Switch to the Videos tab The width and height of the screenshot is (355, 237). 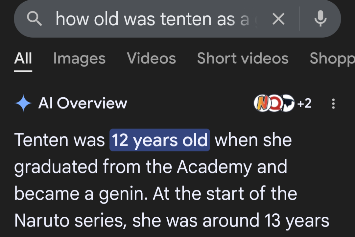tap(151, 59)
